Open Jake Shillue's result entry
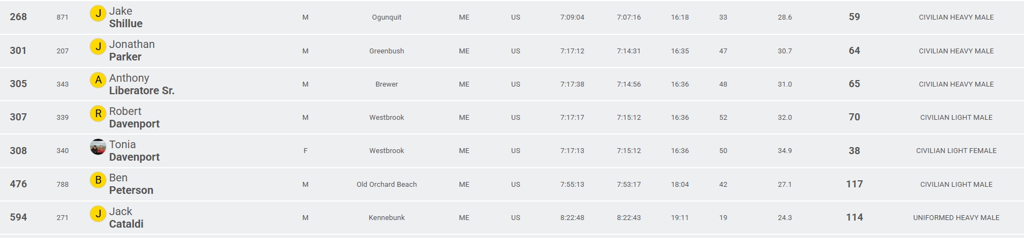Image resolution: width=1024 pixels, height=238 pixels. pyautogui.click(x=126, y=17)
